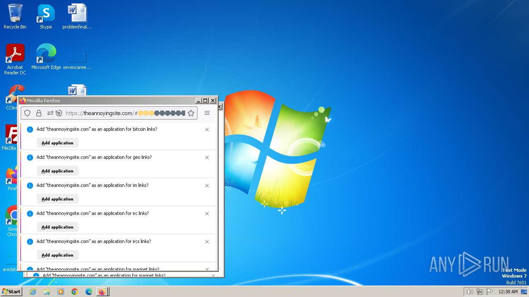Open the CCleaner desktop shortcut
This screenshot has width=529, height=297.
(12, 97)
